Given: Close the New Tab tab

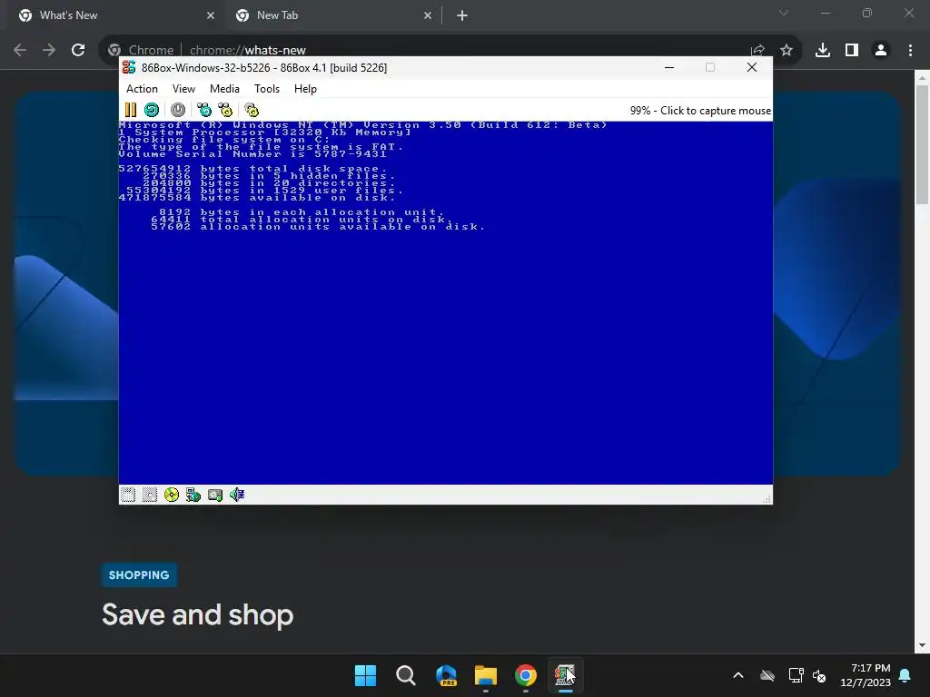Looking at the screenshot, I should 428,15.
